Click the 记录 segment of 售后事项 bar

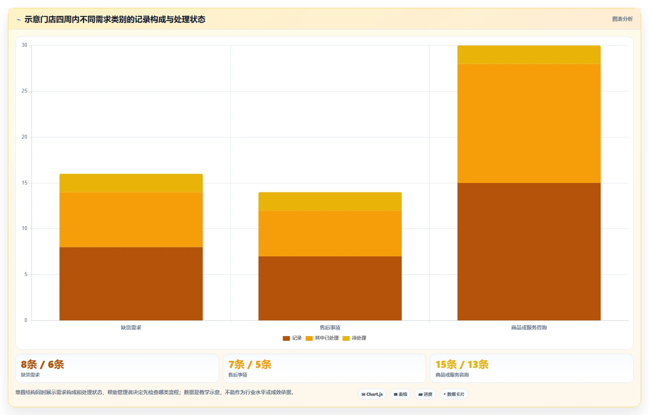click(x=330, y=289)
